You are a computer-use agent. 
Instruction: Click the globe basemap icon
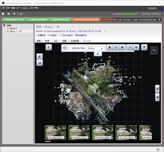coord(157,97)
